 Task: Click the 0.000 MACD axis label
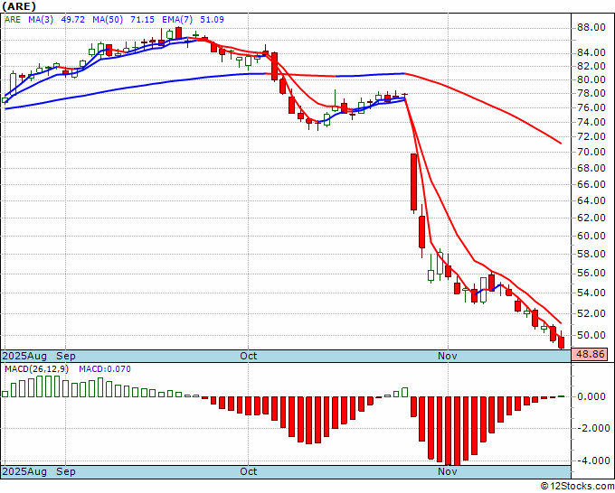tap(591, 396)
